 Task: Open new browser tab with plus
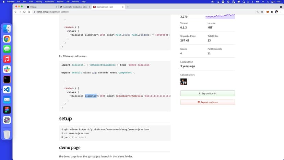point(128,7)
